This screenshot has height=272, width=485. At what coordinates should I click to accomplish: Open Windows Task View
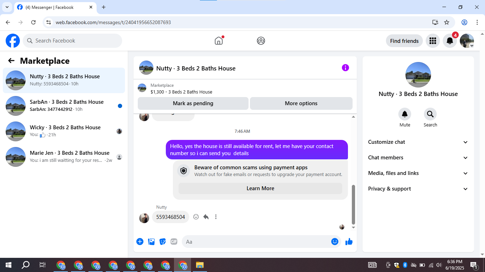[x=42, y=265]
